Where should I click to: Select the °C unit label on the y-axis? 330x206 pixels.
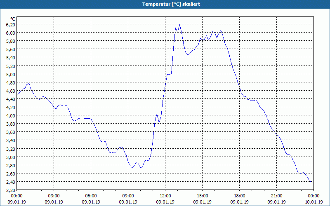13,19
